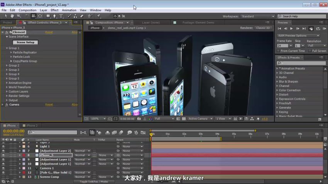Hide the Pale G... Blue Solid 1 layer
The width and height of the screenshot is (328, 184).
click(3, 172)
